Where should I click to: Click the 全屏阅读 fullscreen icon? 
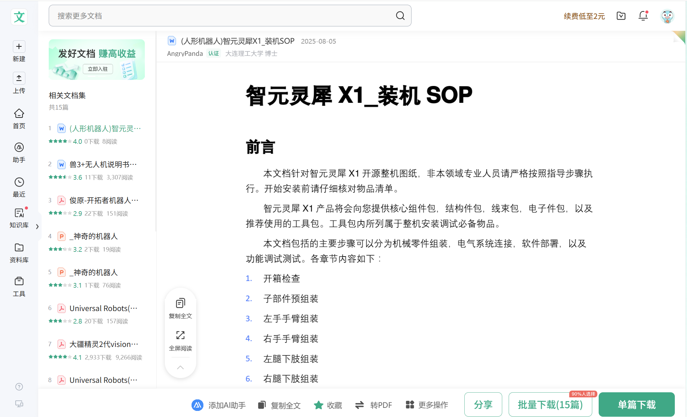[x=180, y=335]
